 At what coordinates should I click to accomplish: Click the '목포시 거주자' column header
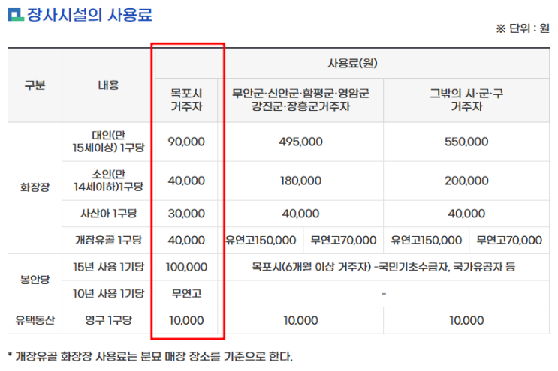click(186, 100)
